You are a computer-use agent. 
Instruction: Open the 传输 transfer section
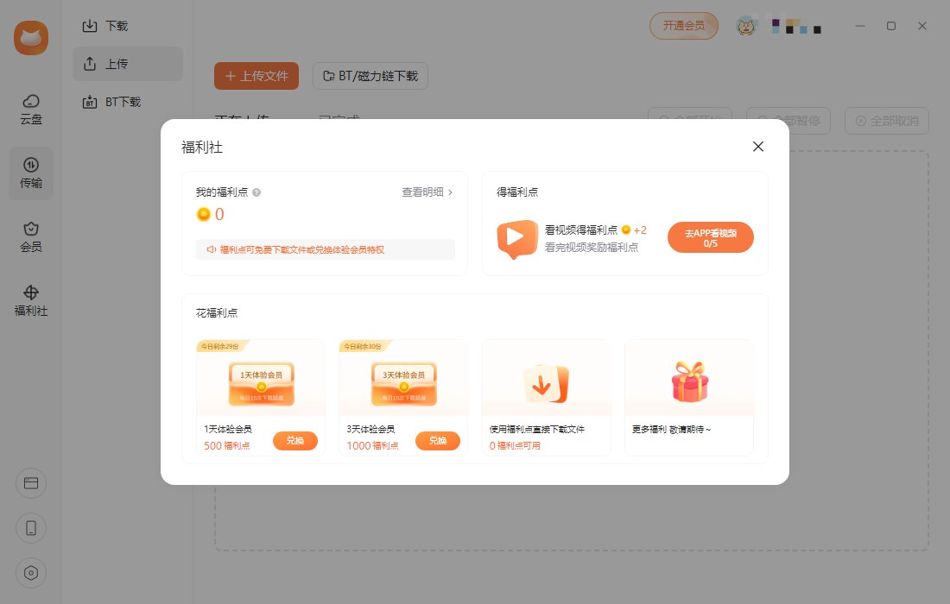pyautogui.click(x=31, y=173)
